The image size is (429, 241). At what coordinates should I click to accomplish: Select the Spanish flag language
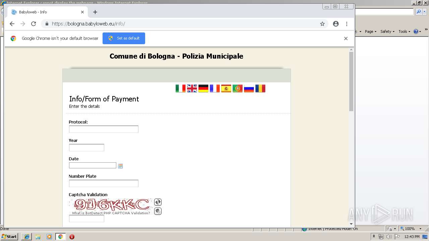click(x=226, y=88)
